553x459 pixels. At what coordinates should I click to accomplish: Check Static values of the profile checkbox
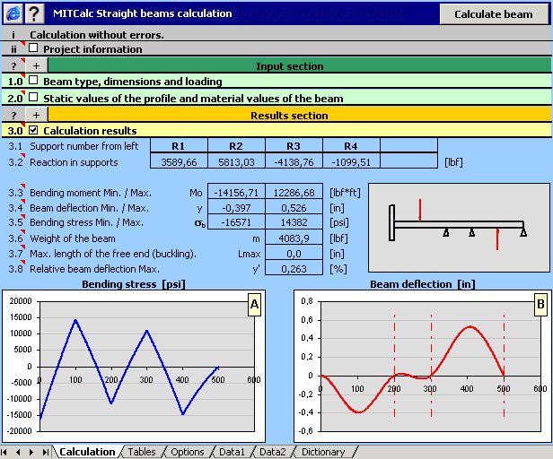(x=33, y=98)
